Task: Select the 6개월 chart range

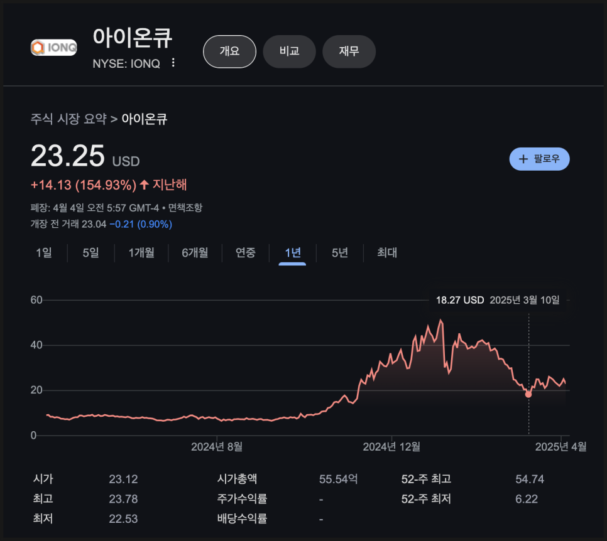Action: [195, 253]
